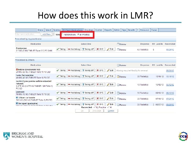Open the Resource tab
The height and width of the screenshot is (143, 191).
pyautogui.click(x=145, y=30)
